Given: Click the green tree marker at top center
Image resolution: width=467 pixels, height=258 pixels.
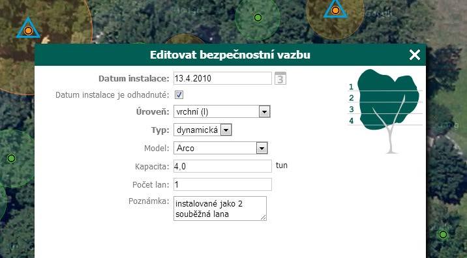Looking at the screenshot, I should point(258,18).
